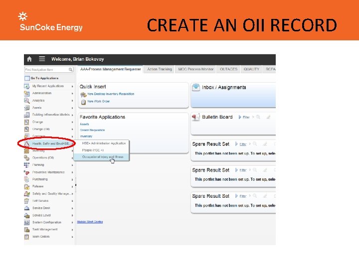Viewport: 359px width, 269px height.
Task: Select People (HSE +) submenu item
Action: coord(93,150)
